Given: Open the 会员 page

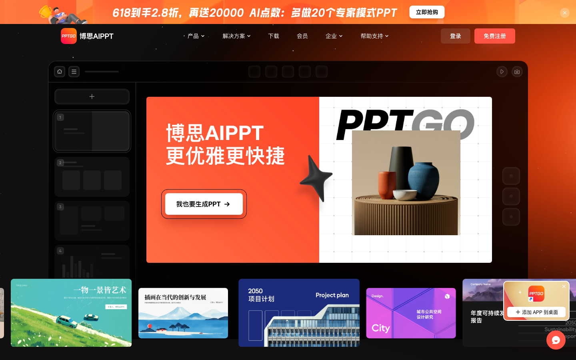Looking at the screenshot, I should (x=302, y=36).
